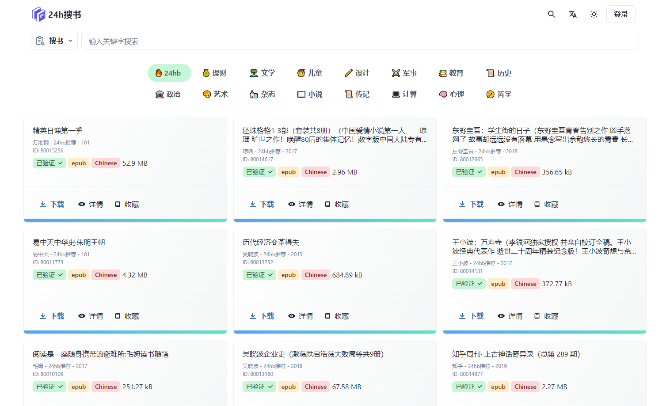Open title 吴晓波企业史
The height and width of the screenshot is (406, 670).
[313, 354]
